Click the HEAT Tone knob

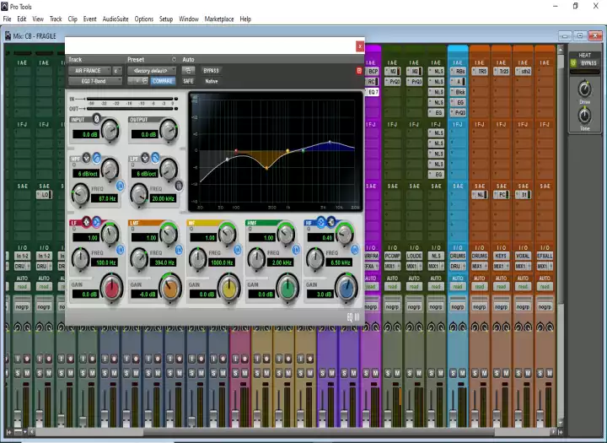pos(584,116)
